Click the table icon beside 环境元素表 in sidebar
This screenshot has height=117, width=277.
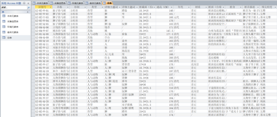pyautogui.click(x=4, y=27)
